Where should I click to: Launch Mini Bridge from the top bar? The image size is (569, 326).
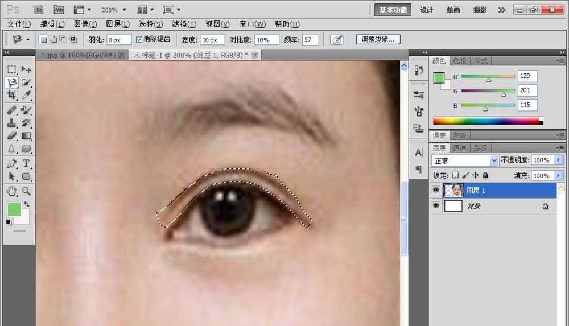click(59, 10)
